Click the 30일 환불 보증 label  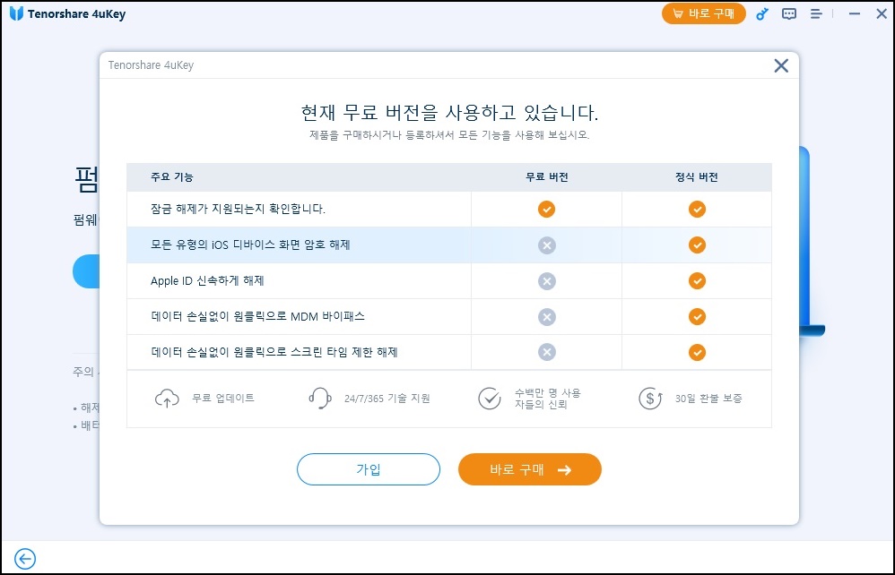708,399
